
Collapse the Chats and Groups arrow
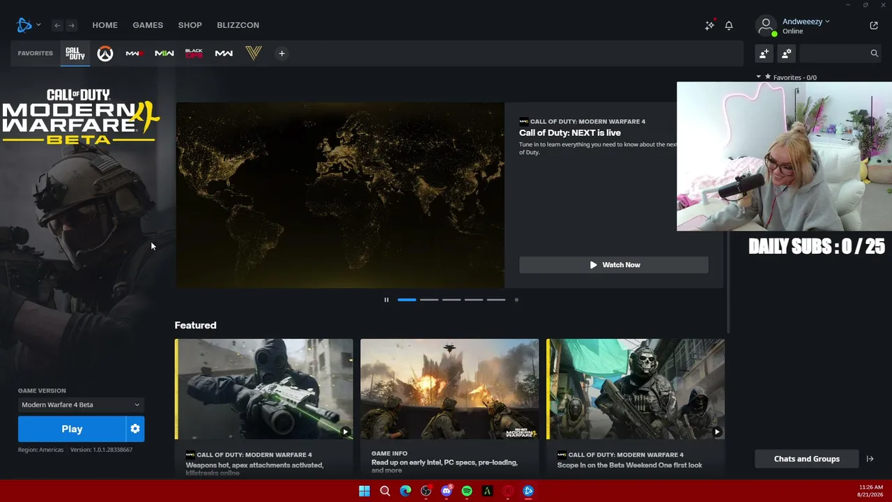click(870, 459)
